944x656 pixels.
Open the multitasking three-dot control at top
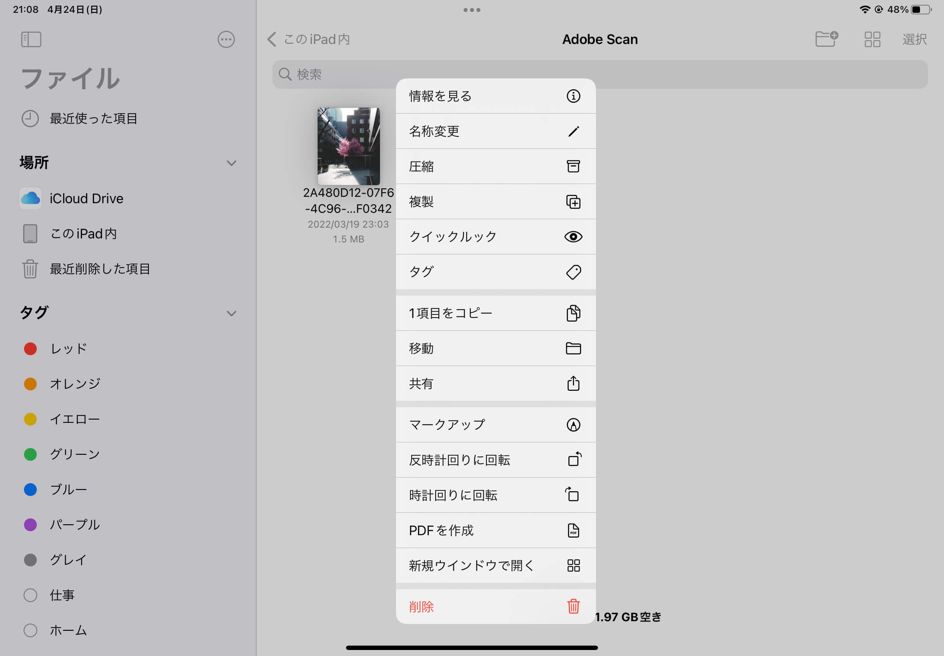(472, 10)
